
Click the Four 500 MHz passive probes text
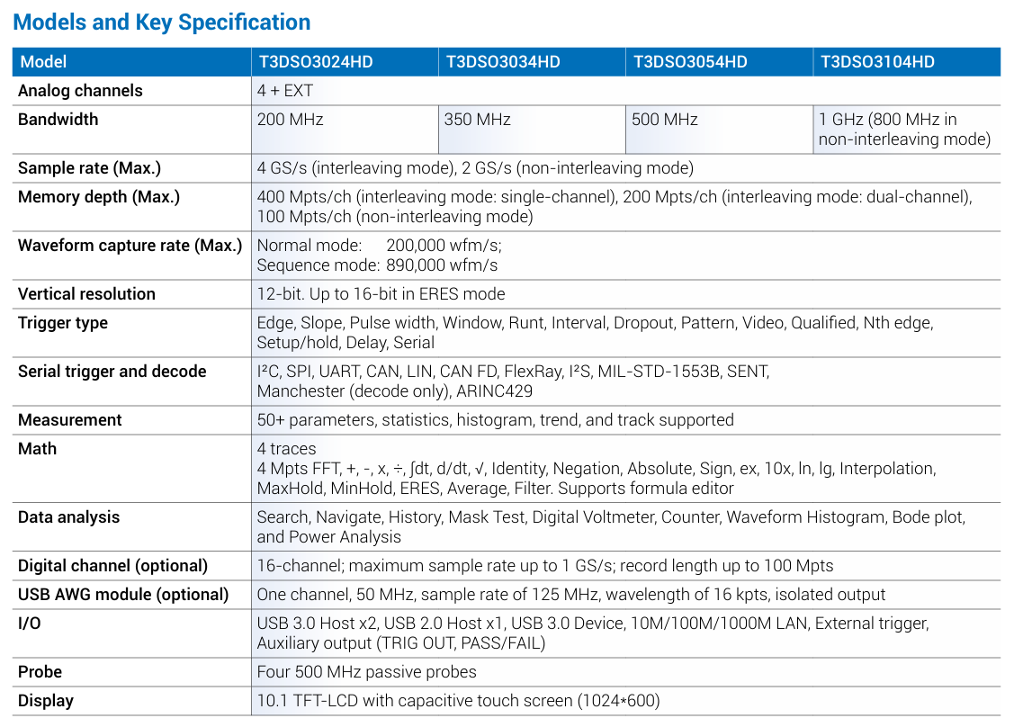tap(366, 672)
